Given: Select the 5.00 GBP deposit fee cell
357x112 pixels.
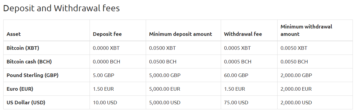Looking at the screenshot, I should [104, 75].
